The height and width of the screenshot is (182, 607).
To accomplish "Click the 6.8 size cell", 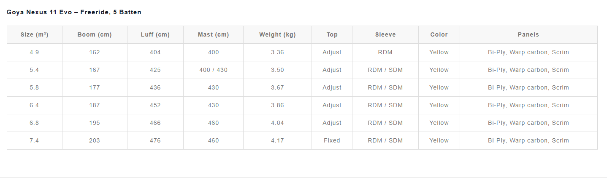I will [35, 123].
